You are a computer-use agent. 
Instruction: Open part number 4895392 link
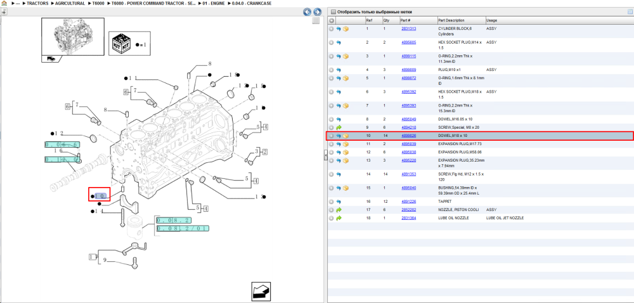408,91
